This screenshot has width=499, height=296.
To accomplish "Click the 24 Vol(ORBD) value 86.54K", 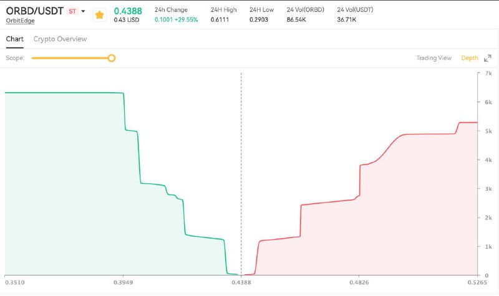I will 297,20.
